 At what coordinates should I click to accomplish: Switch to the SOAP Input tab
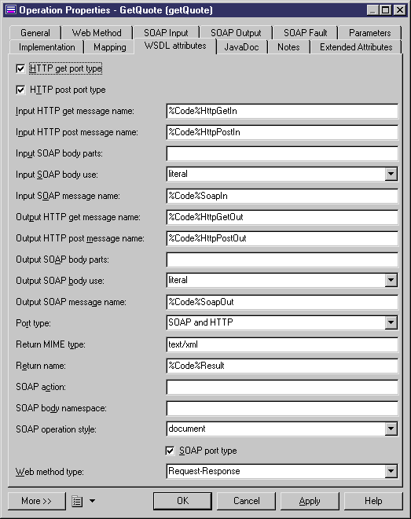[166, 33]
